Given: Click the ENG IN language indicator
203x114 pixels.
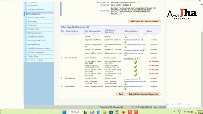Looking at the screenshot, I should [x=180, y=112].
